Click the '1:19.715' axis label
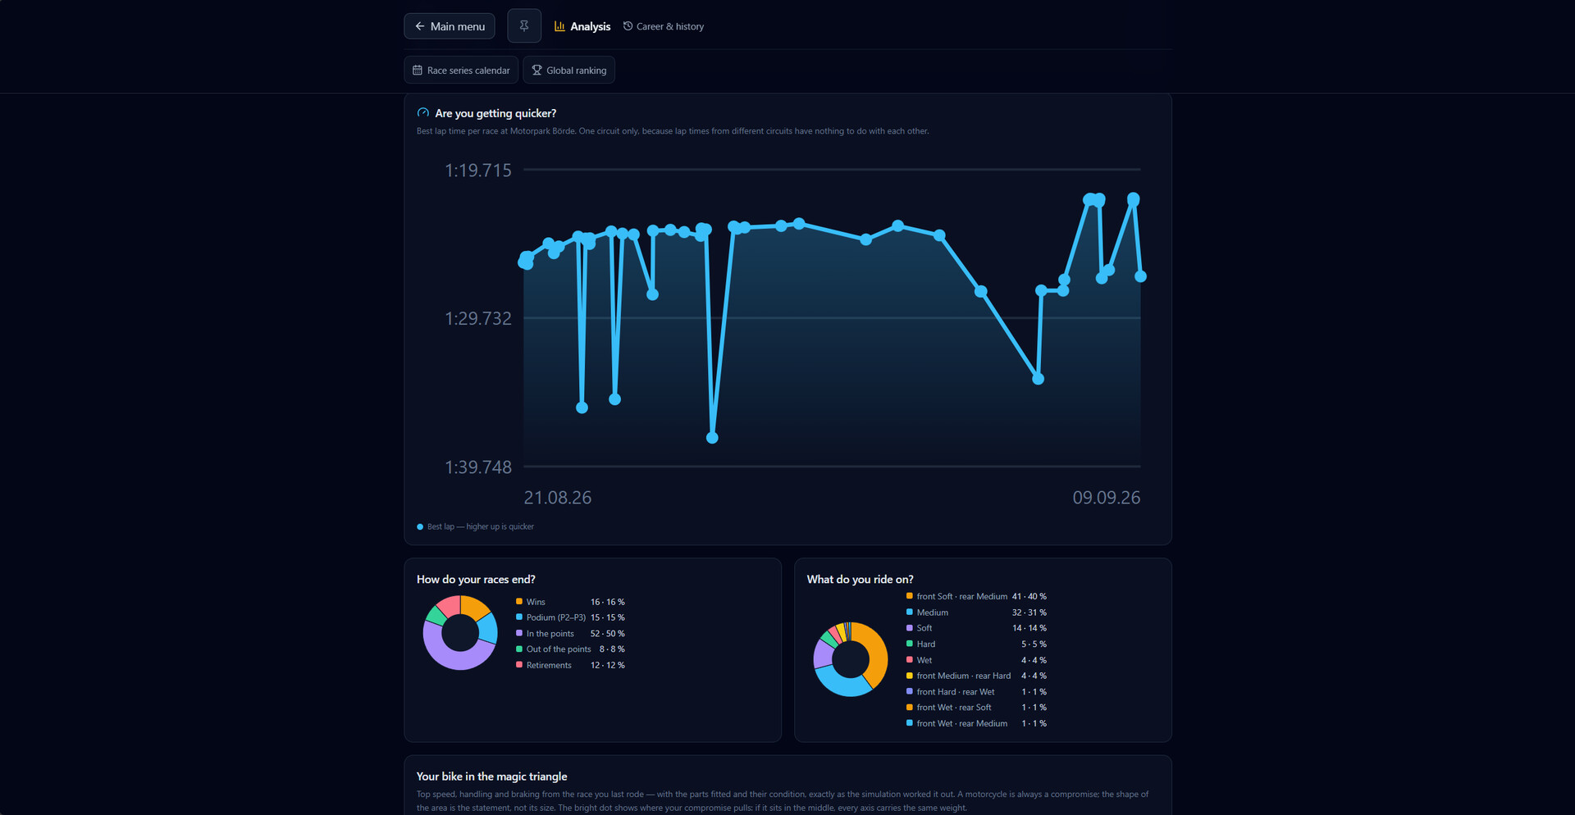1575x815 pixels. pyautogui.click(x=478, y=171)
